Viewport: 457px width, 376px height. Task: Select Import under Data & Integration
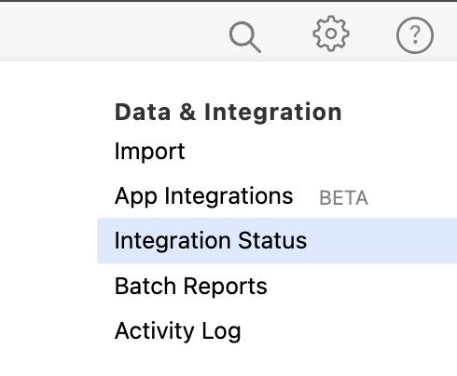pos(149,152)
